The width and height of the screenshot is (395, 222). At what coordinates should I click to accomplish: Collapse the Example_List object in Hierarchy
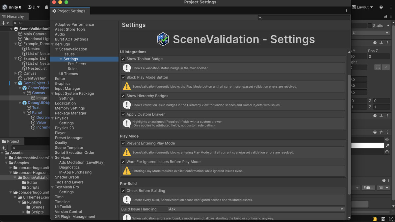pos(15,58)
